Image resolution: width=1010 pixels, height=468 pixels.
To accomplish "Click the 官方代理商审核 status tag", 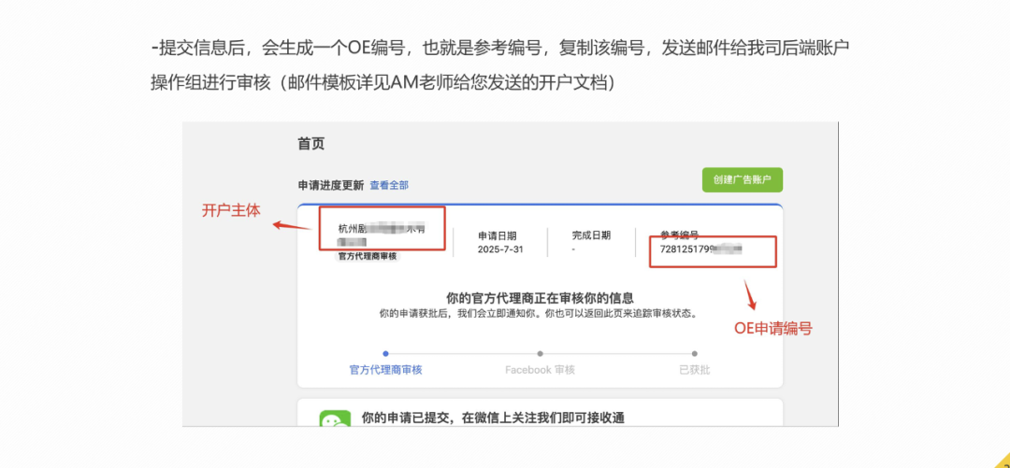I will 368,256.
